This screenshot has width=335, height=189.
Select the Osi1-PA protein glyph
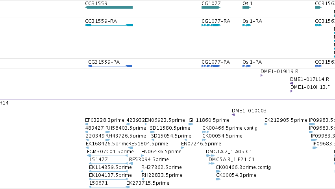[246, 66]
